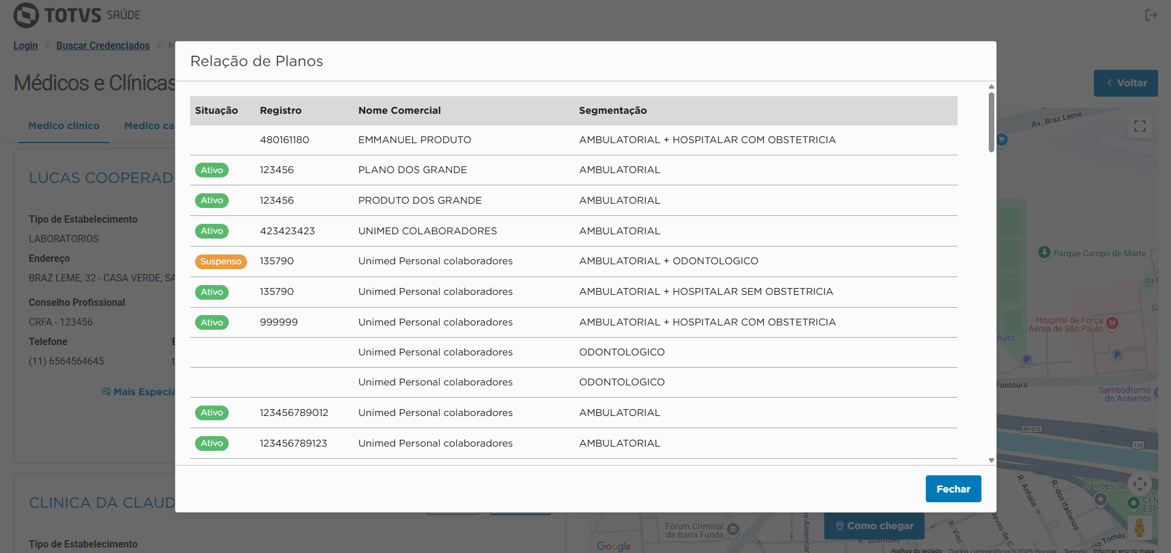This screenshot has height=553, width=1171.
Task: Go to Buscar Credenciados breadcrumb
Action: point(103,46)
